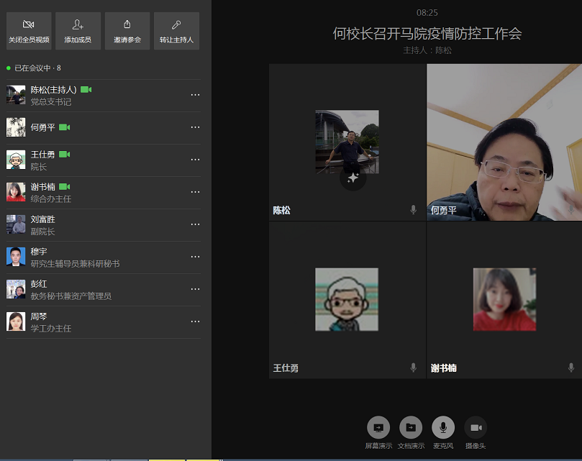The image size is (582, 461).
Task: Open more options for 陈松(主持人)
Action: 195,95
